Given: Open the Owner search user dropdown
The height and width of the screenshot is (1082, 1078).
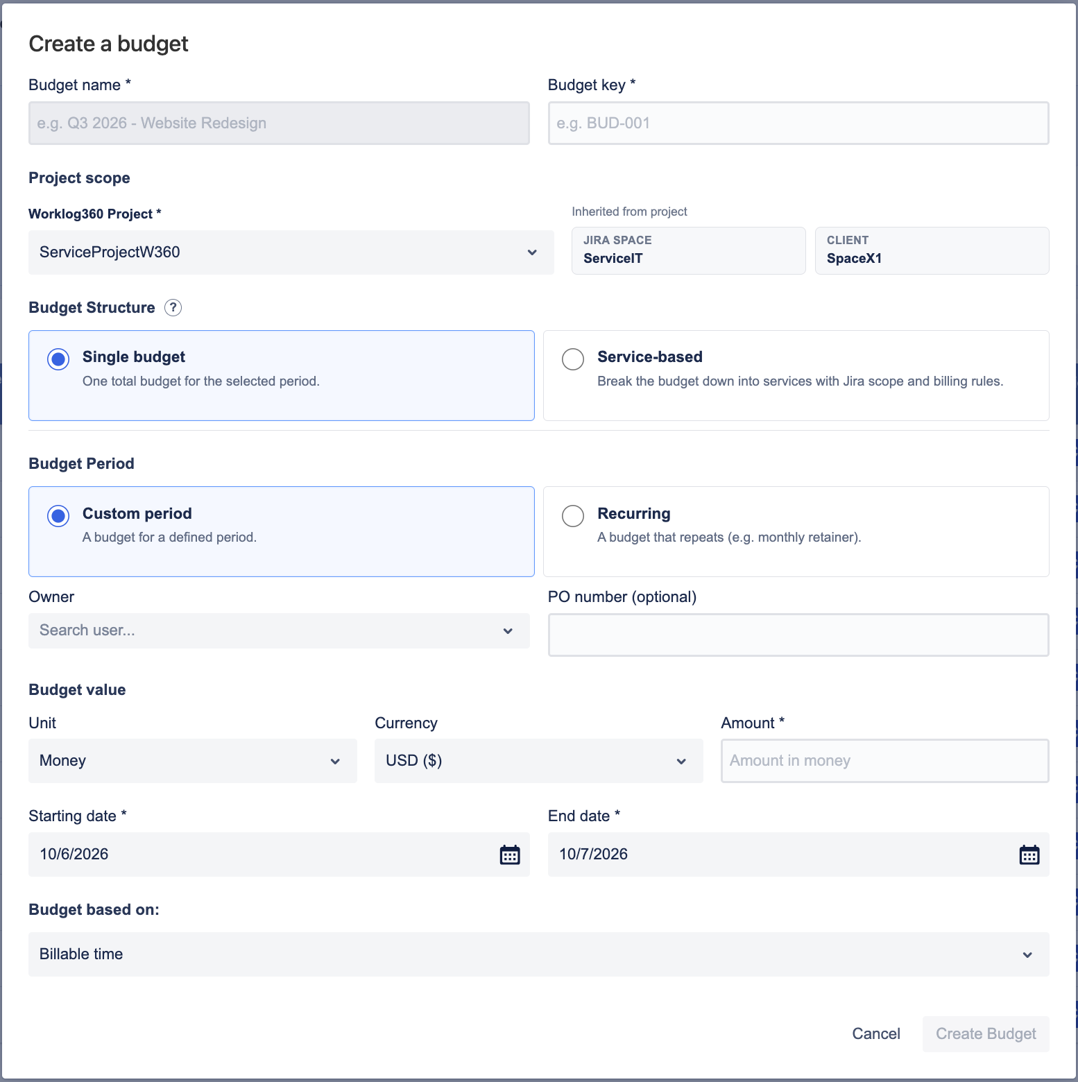Looking at the screenshot, I should [279, 630].
